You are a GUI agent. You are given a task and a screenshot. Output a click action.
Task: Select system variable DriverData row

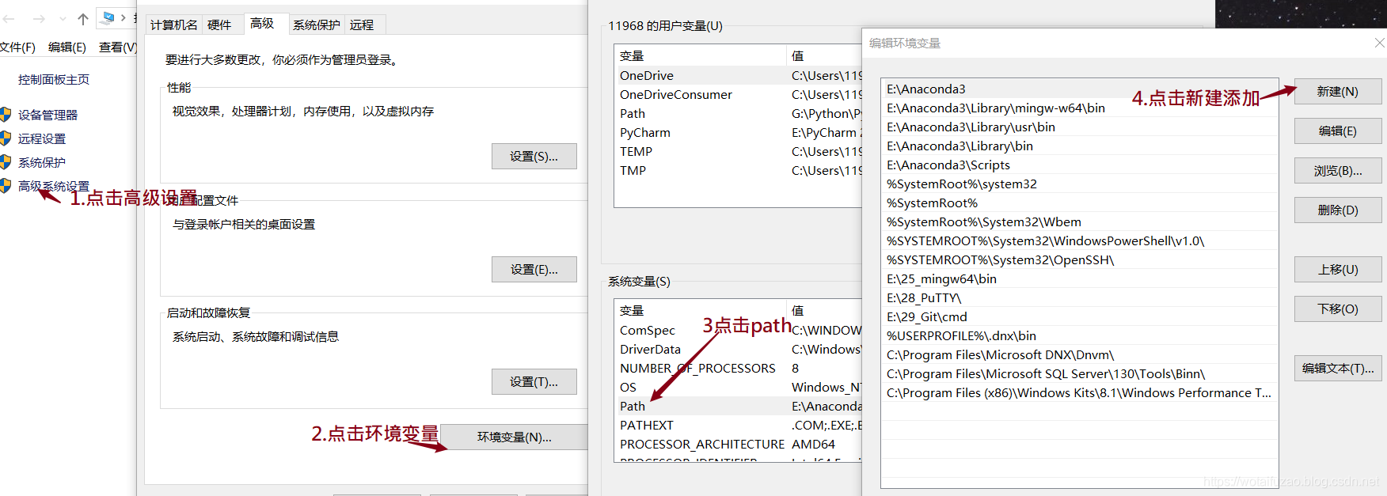[738, 349]
